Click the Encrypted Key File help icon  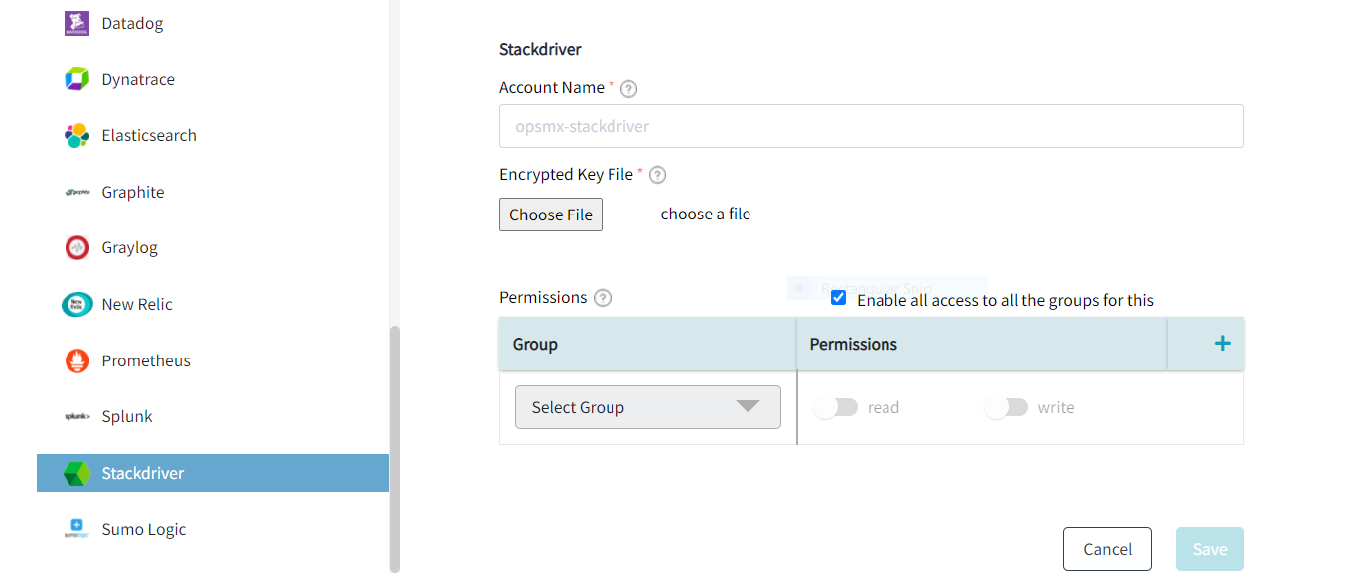click(x=657, y=174)
